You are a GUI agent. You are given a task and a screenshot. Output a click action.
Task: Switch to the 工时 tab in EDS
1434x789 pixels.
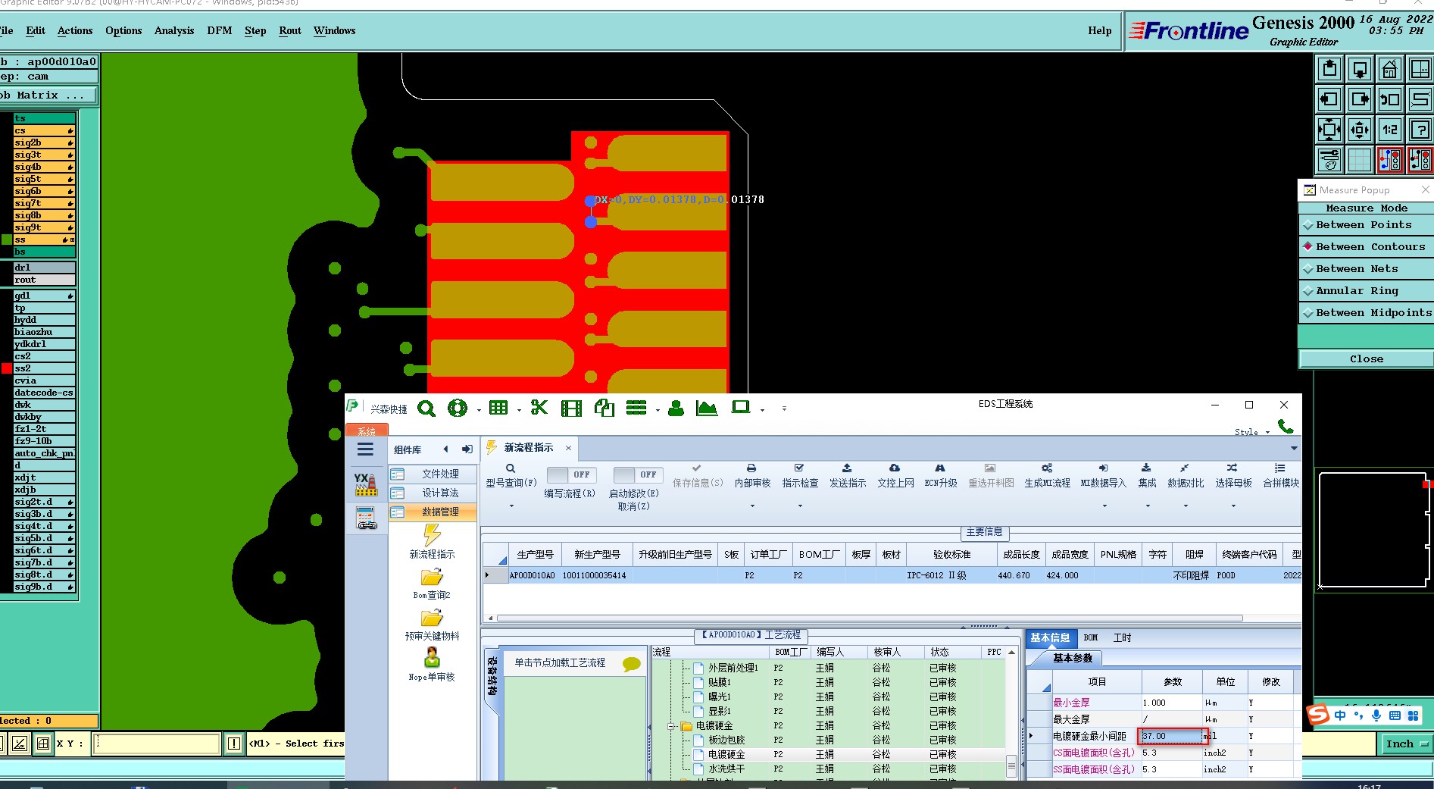(x=1122, y=638)
